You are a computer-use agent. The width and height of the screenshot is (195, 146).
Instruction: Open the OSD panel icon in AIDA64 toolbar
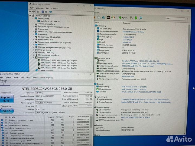(x=108, y=18)
